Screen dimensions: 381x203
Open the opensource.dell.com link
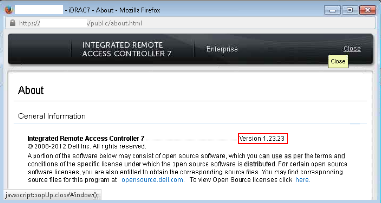(153, 180)
